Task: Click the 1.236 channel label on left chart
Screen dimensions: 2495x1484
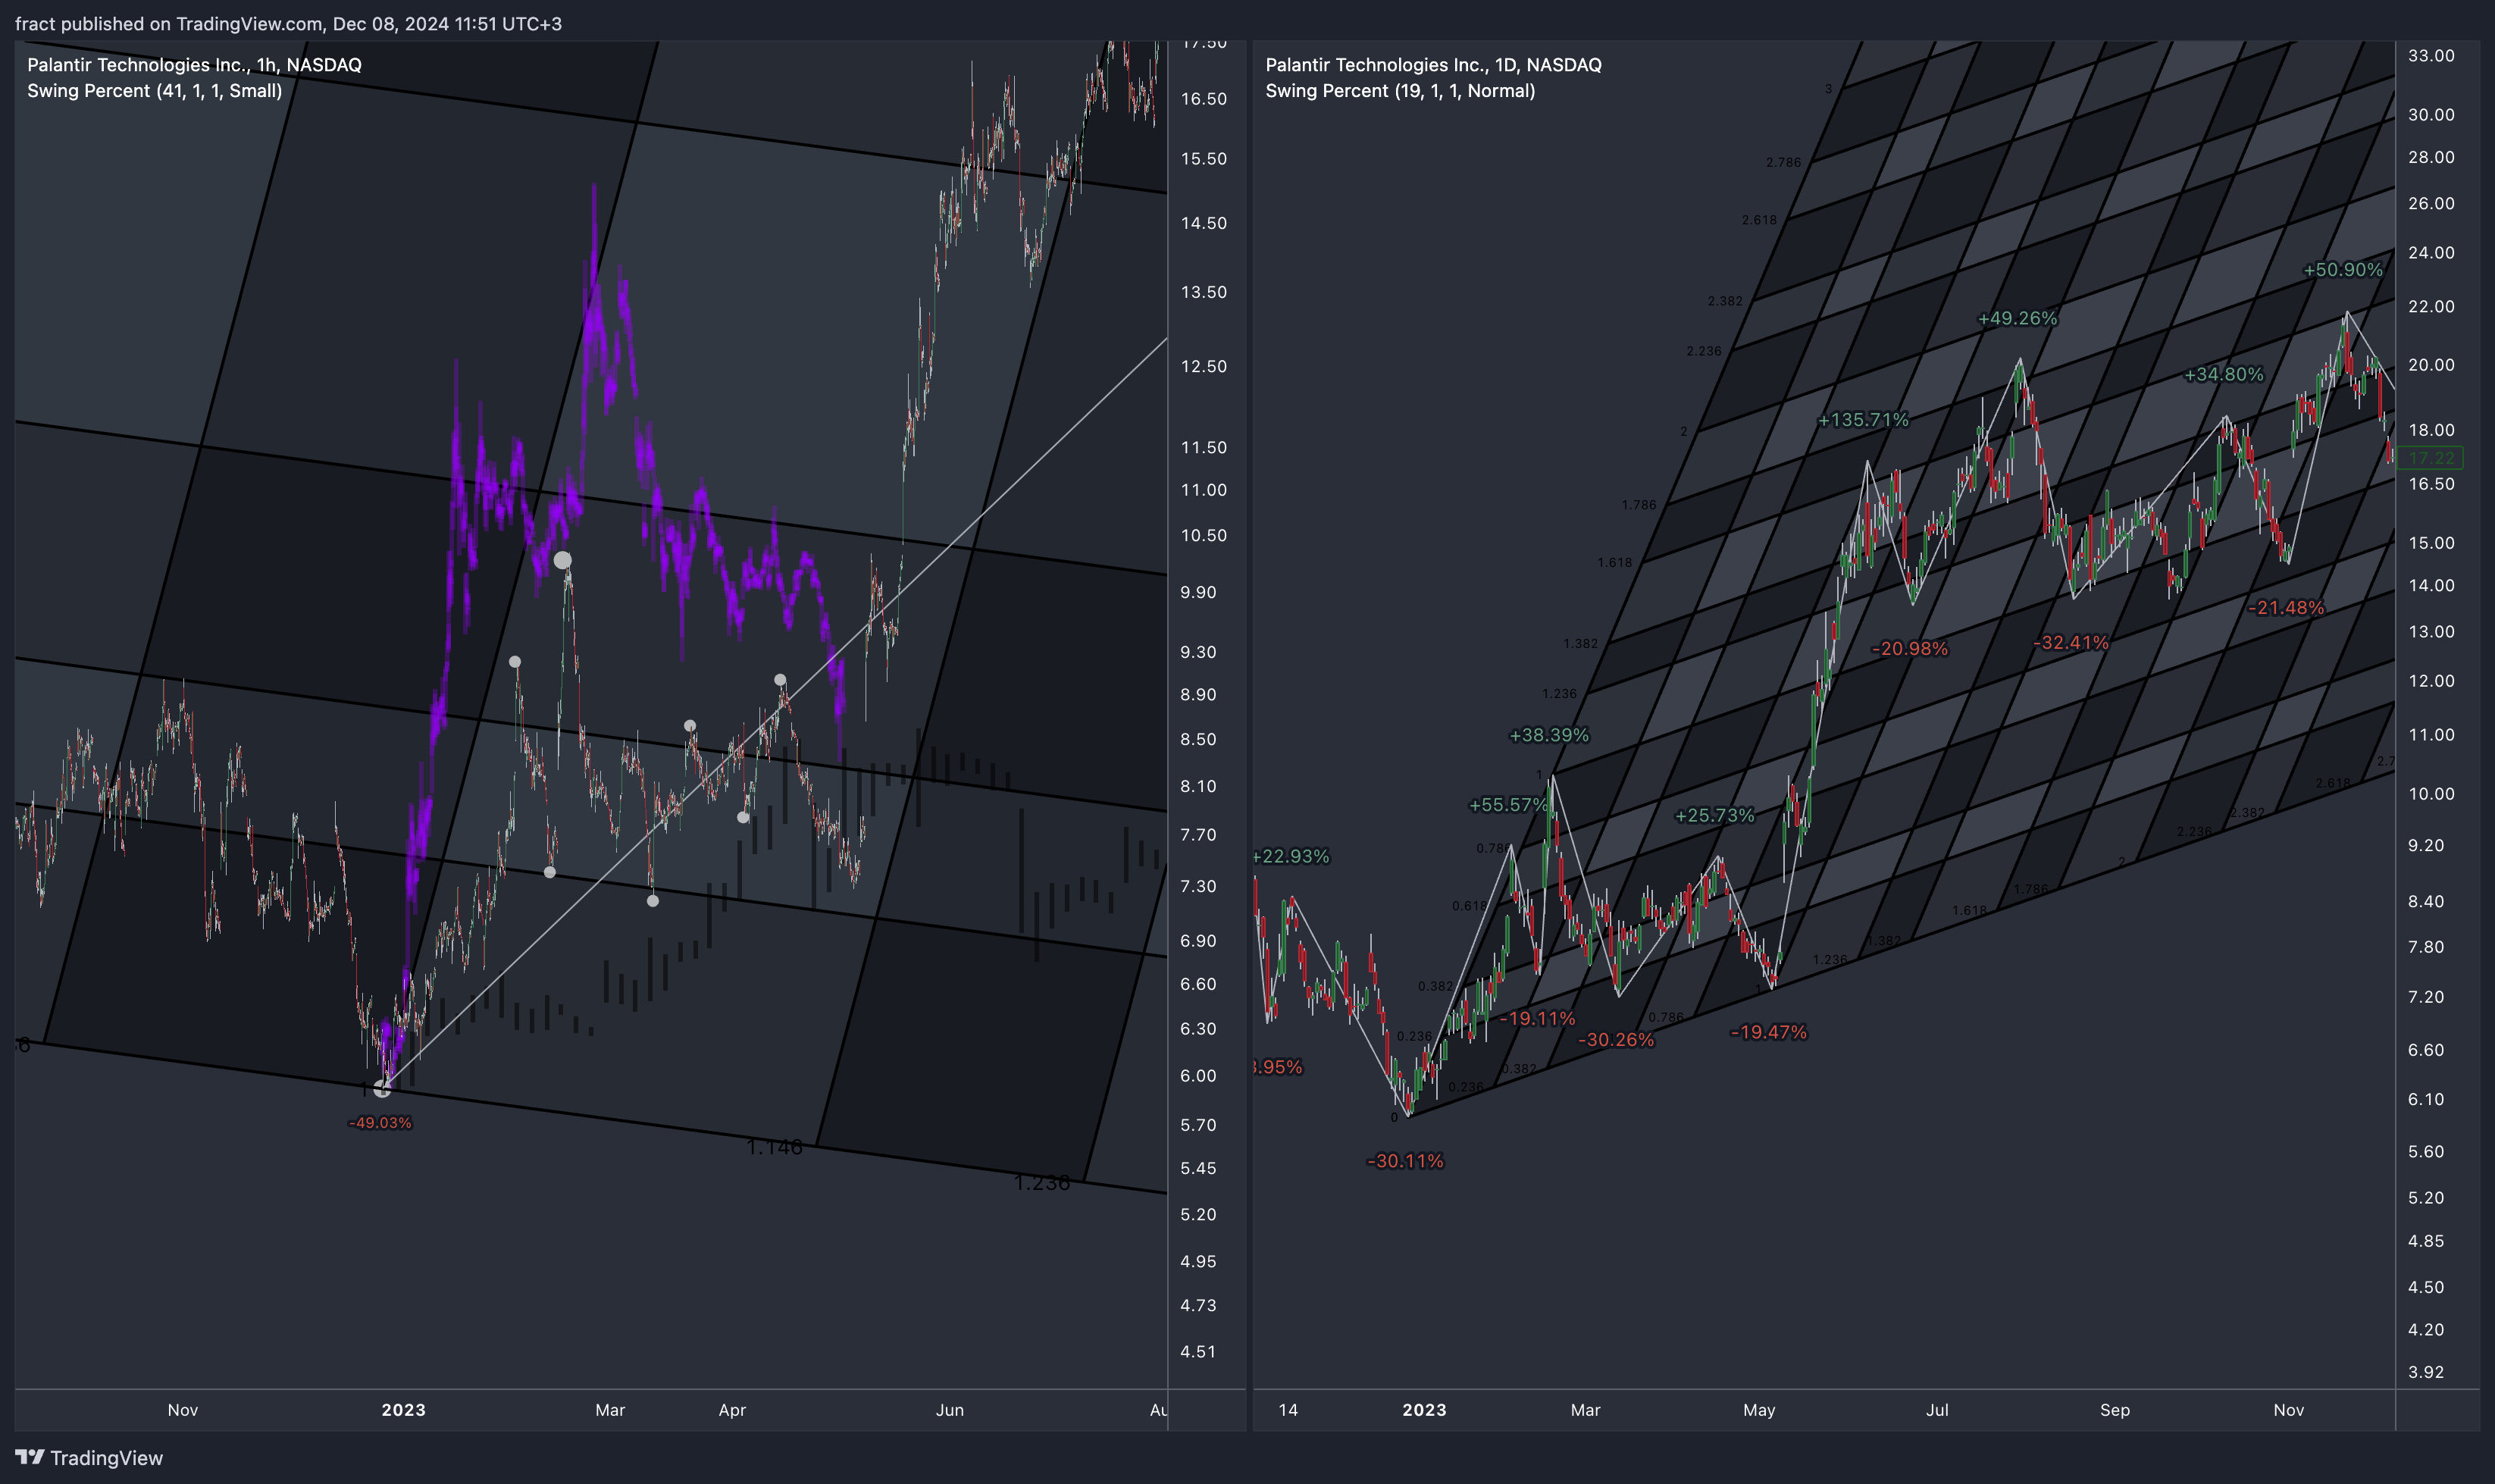Action: tap(1042, 1183)
